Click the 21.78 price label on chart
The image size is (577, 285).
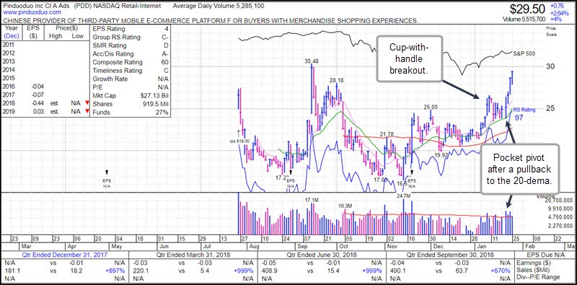pos(387,134)
